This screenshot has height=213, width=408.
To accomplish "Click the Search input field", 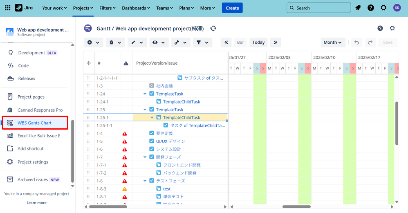I will (319, 8).
